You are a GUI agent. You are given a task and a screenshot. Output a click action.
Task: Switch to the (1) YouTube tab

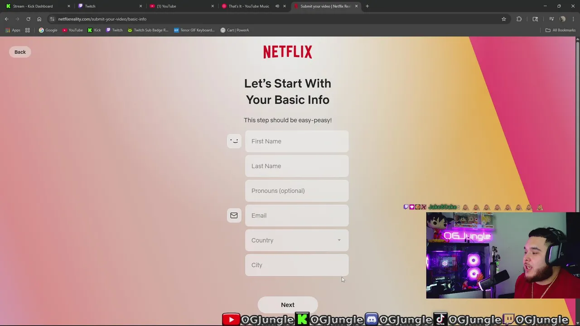click(180, 6)
